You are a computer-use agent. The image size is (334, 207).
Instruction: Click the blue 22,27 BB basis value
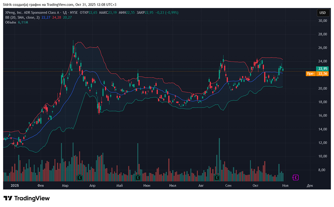[x=45, y=17]
